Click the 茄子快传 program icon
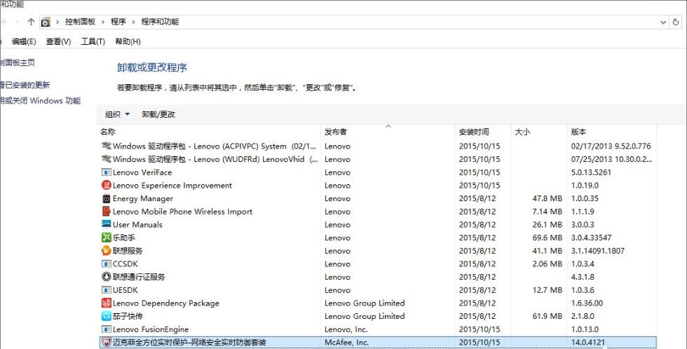Image resolution: width=687 pixels, height=349 pixels. (106, 316)
